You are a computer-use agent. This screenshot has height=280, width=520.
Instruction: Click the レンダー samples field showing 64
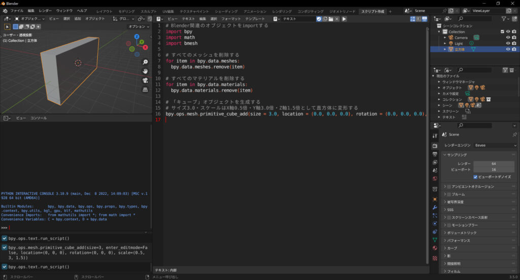pyautogui.click(x=494, y=164)
